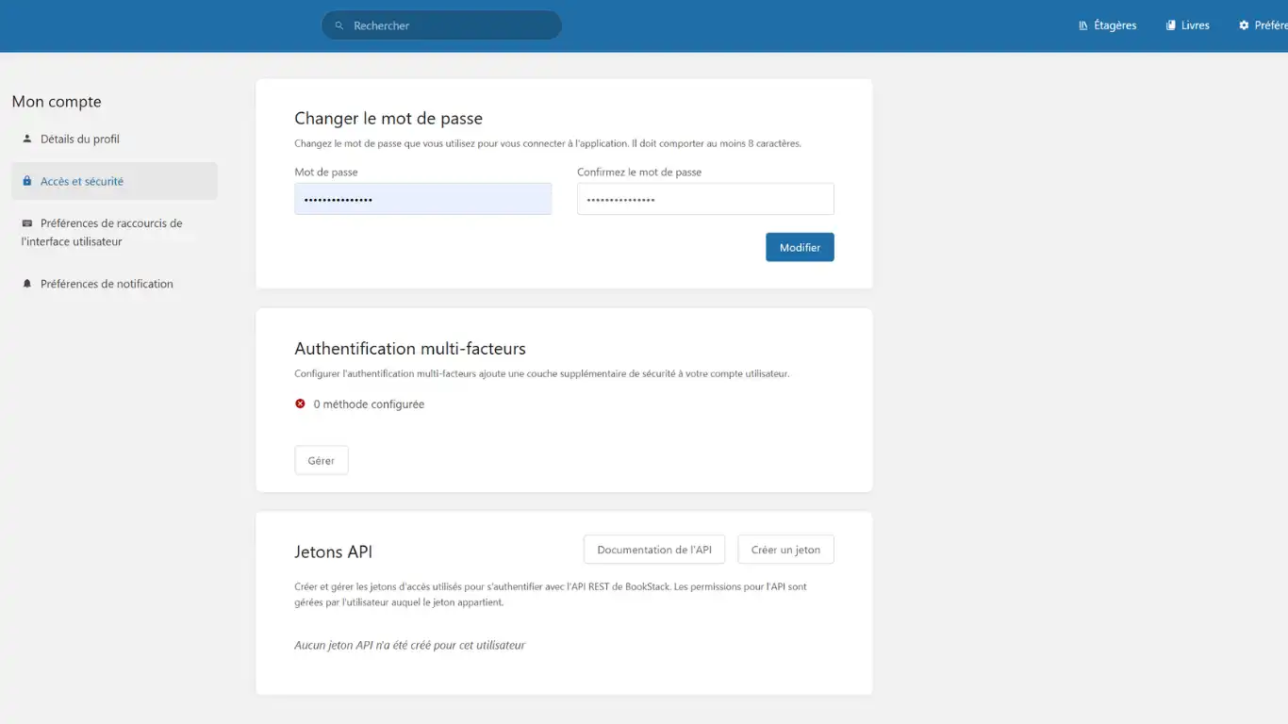Image resolution: width=1288 pixels, height=724 pixels.
Task: Click the lock icon beside Accès et sécurité
Action: 27,181
